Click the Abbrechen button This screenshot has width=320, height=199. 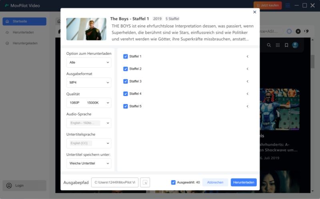[215, 183]
